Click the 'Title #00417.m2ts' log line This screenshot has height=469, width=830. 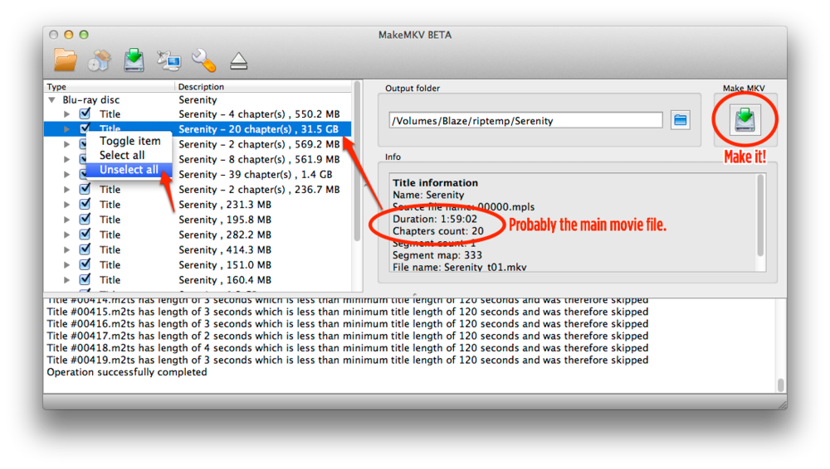(347, 336)
